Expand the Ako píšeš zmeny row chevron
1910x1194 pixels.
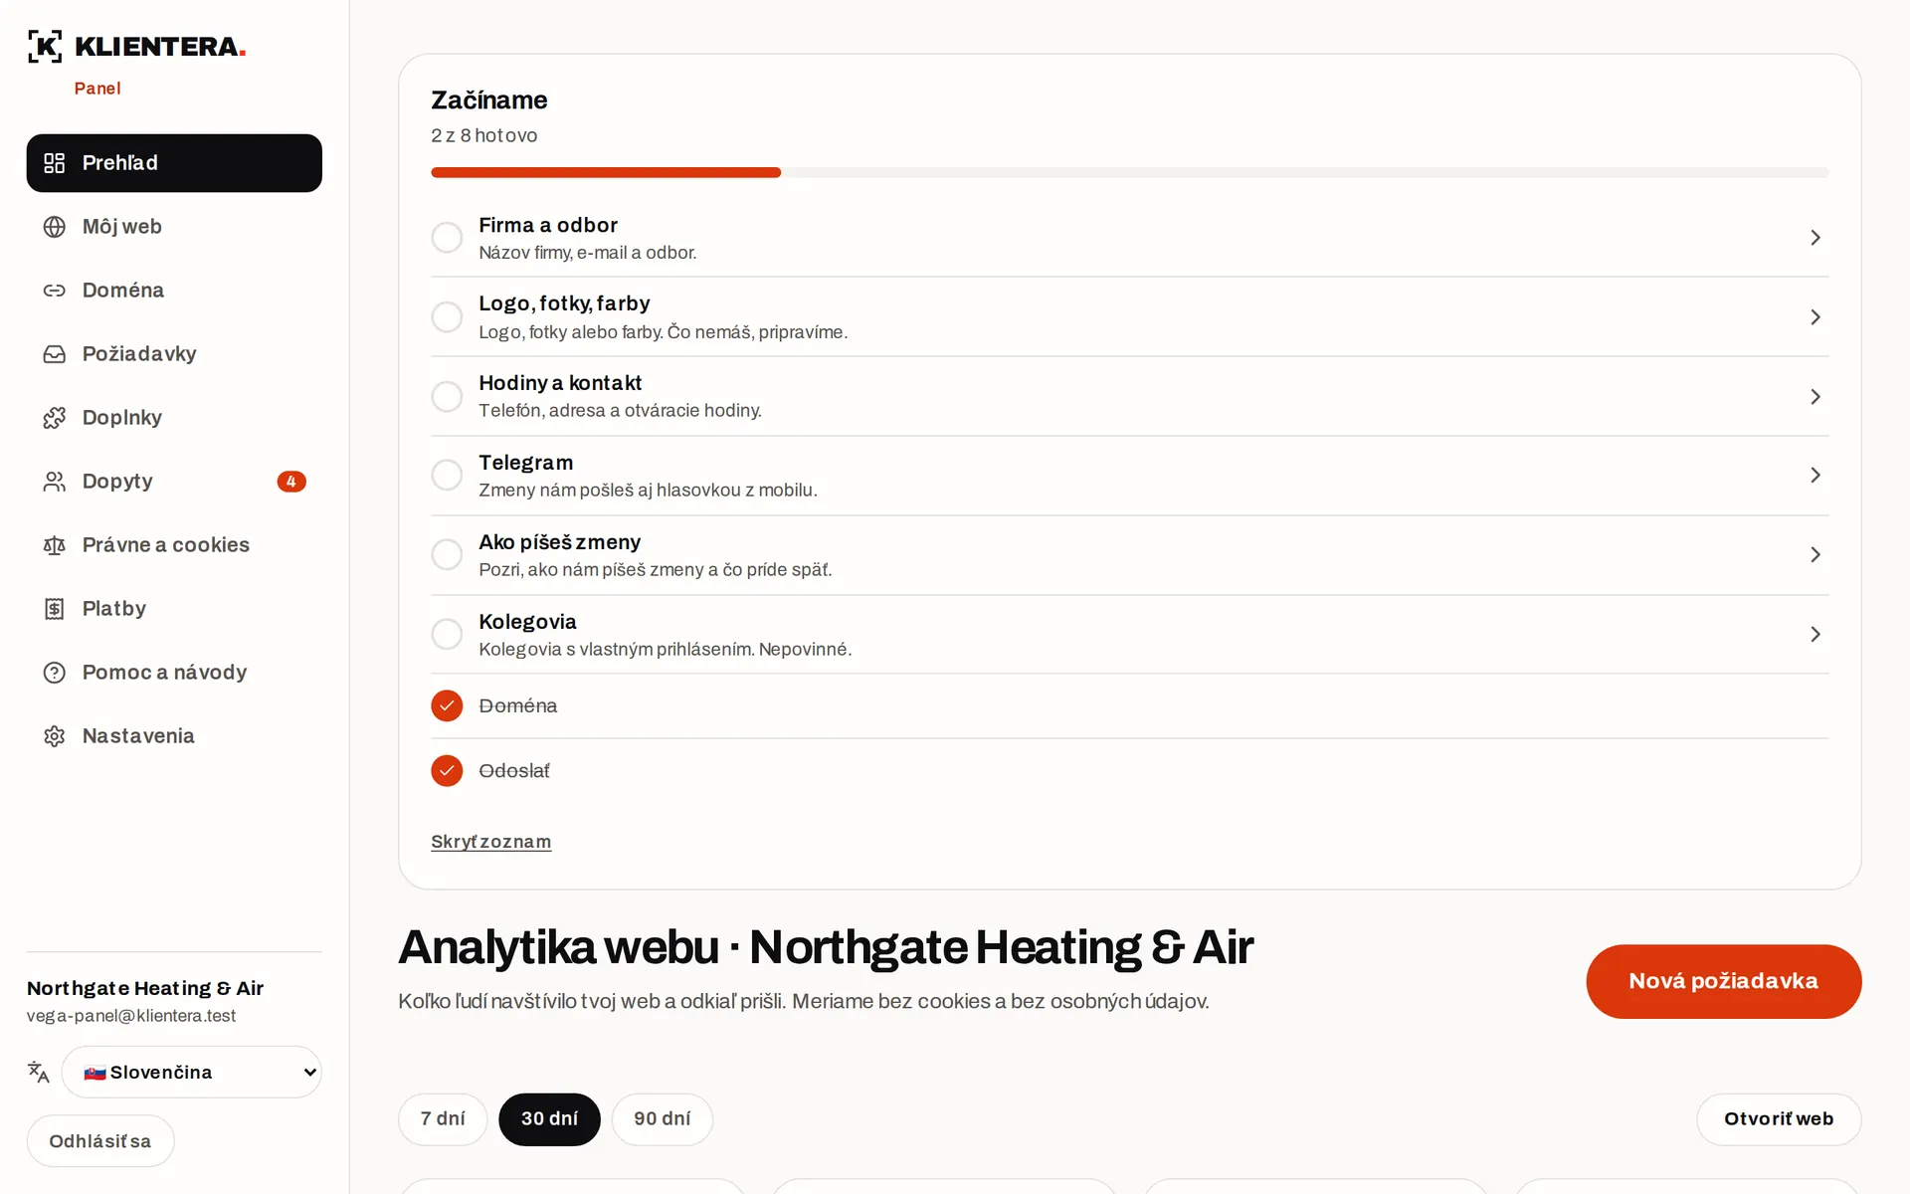pos(1815,555)
